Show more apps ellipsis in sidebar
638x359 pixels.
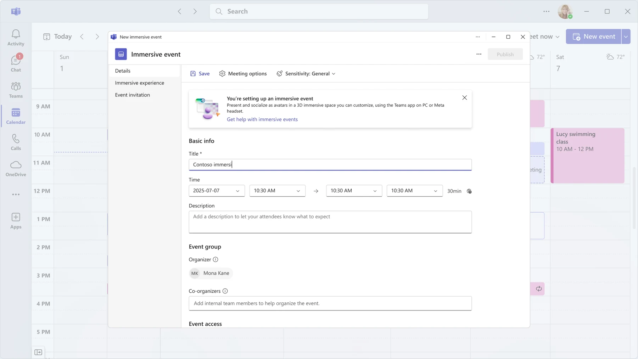coord(16,195)
